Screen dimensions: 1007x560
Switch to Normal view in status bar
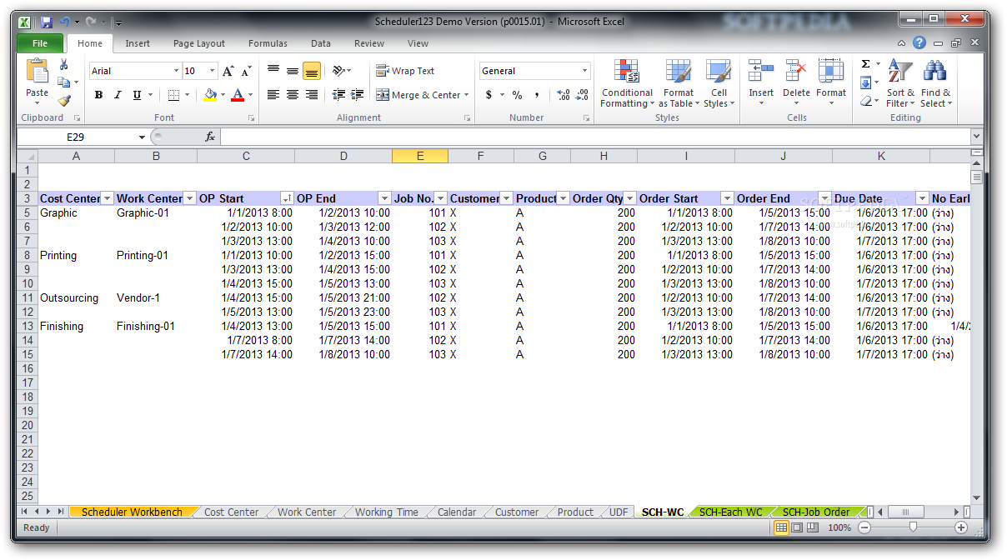point(781,527)
